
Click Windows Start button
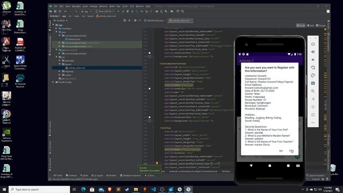tap(4, 189)
